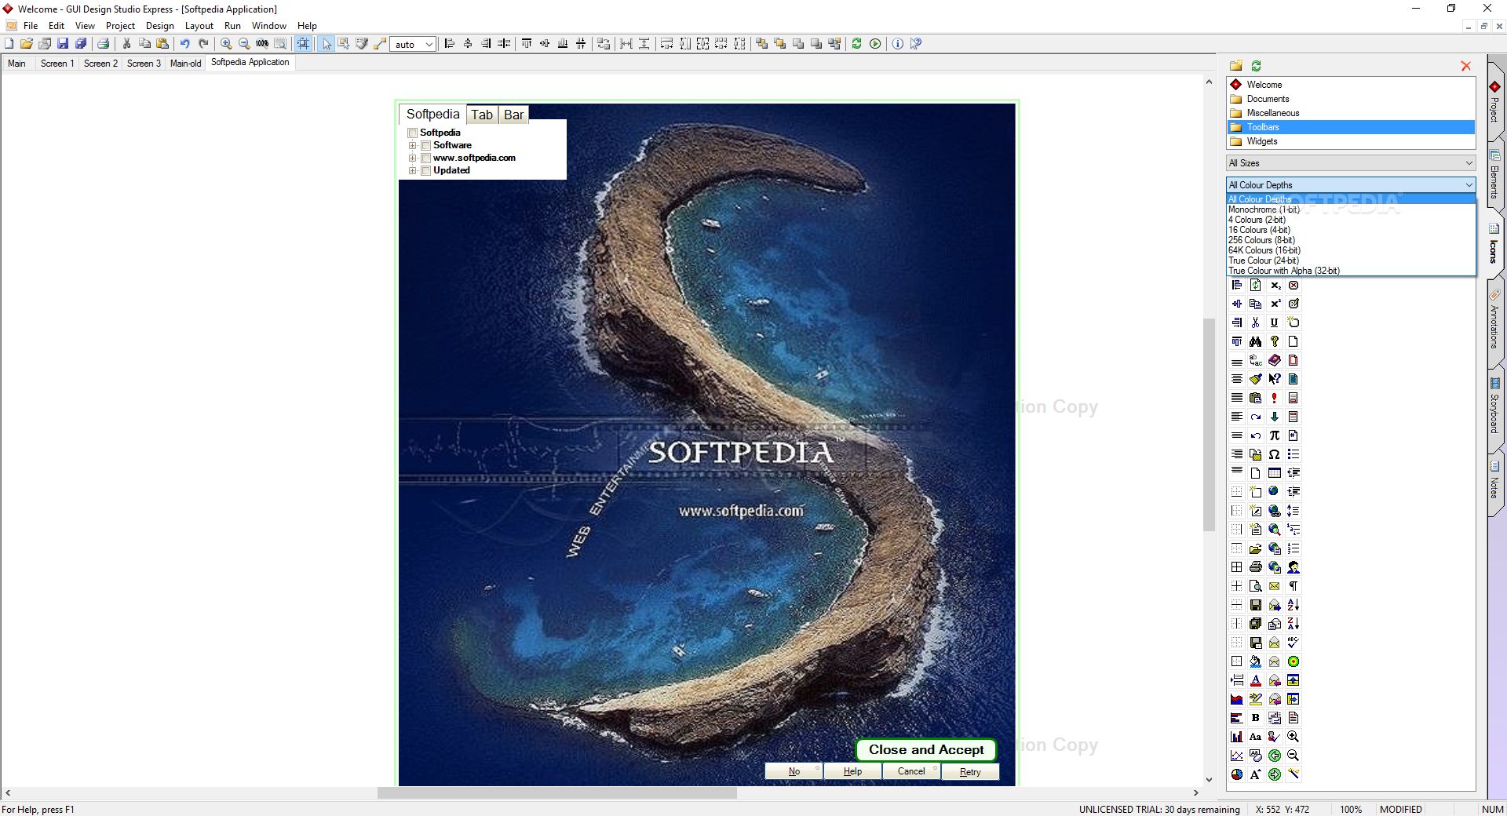
Task: Pick the bold B icon in the palette
Action: pos(1256,718)
